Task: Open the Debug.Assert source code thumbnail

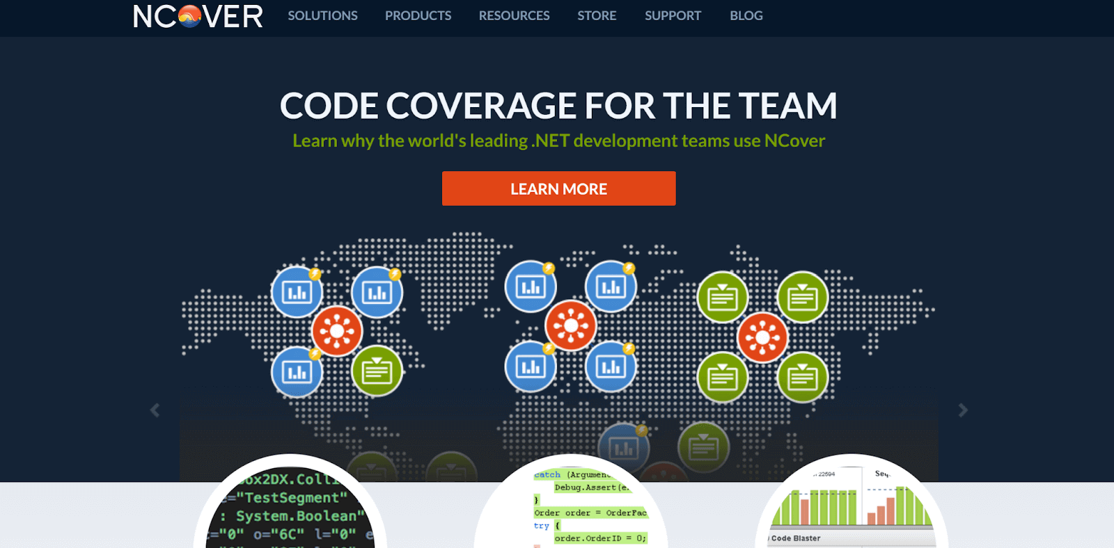Action: [571, 502]
